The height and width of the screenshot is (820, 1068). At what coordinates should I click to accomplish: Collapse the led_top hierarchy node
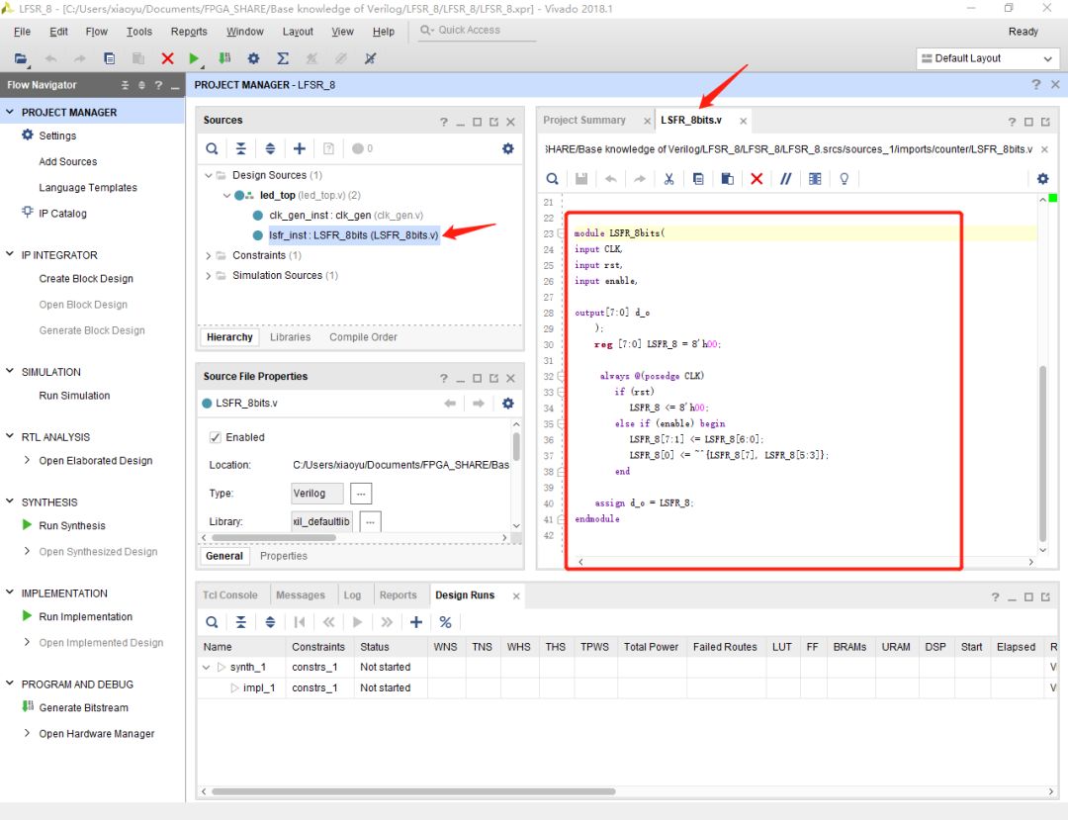click(226, 196)
